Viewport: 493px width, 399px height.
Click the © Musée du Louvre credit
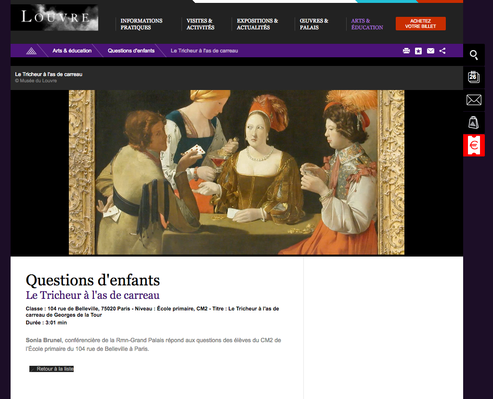pyautogui.click(x=36, y=81)
